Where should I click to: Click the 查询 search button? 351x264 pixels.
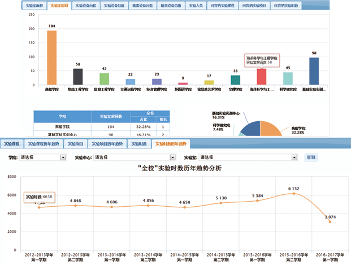311,157
